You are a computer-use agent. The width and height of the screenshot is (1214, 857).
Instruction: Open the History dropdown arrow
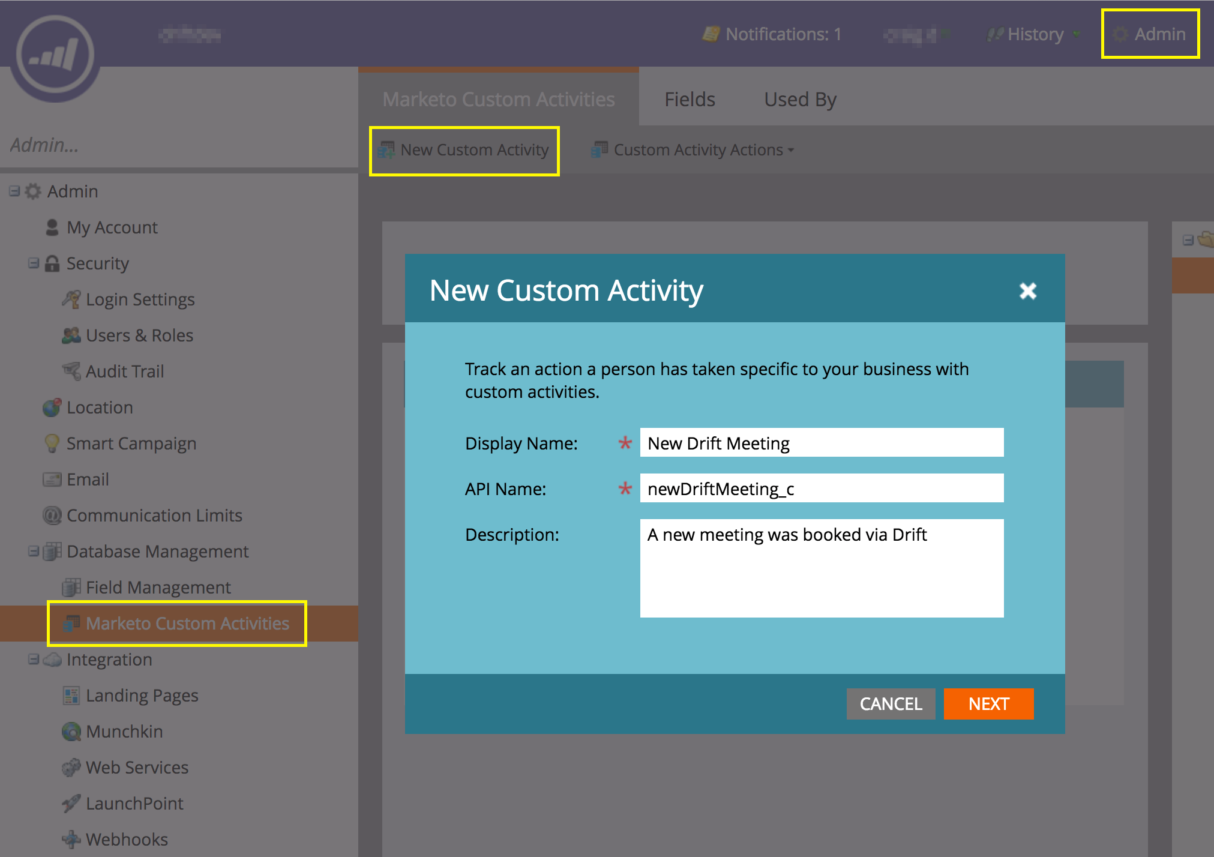[x=1077, y=34]
